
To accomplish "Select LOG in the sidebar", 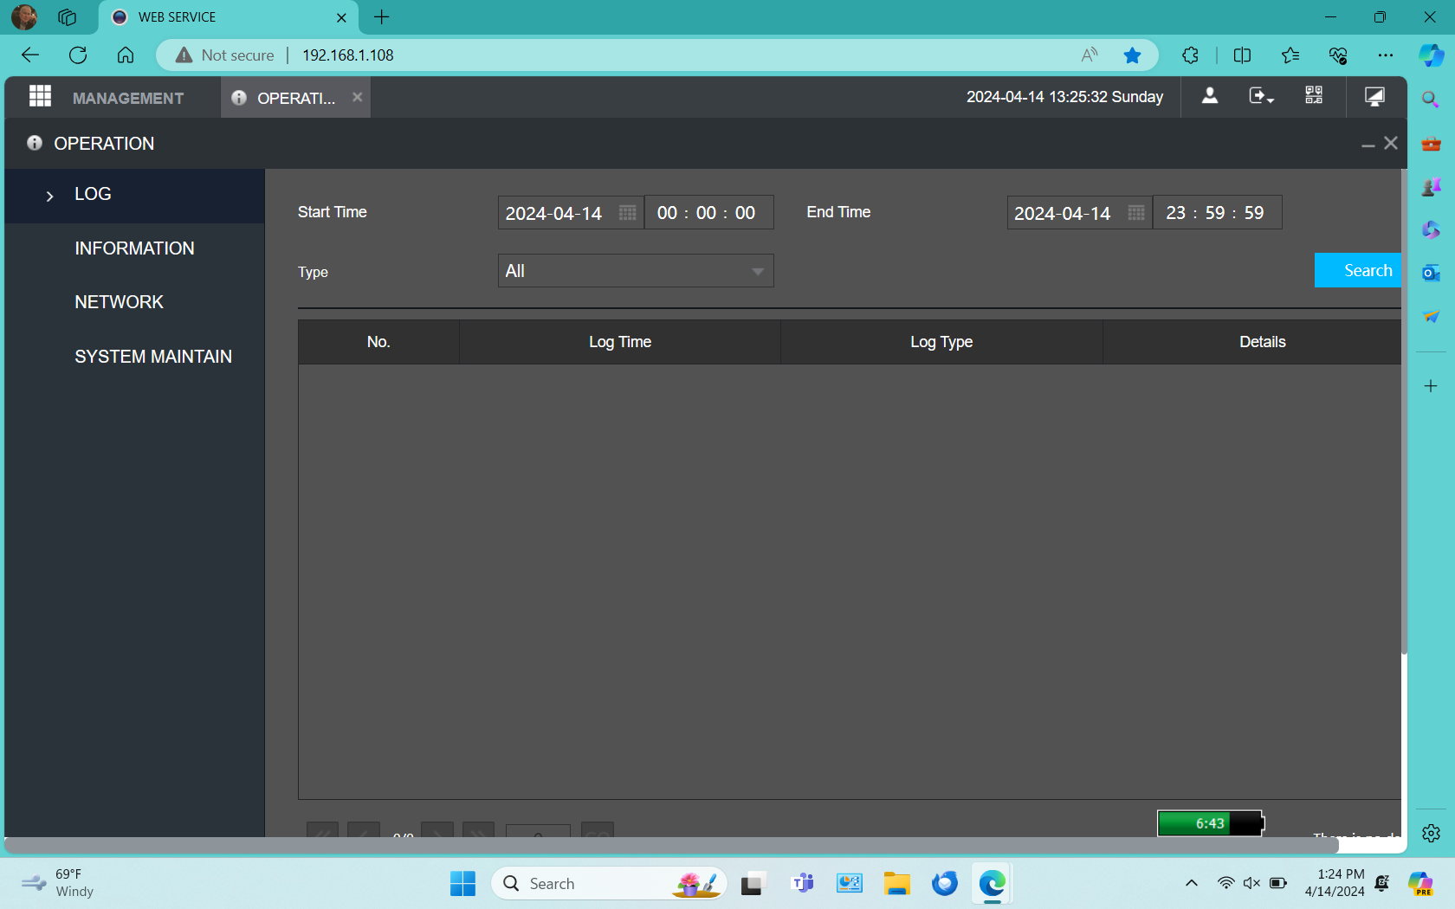I will pyautogui.click(x=134, y=195).
